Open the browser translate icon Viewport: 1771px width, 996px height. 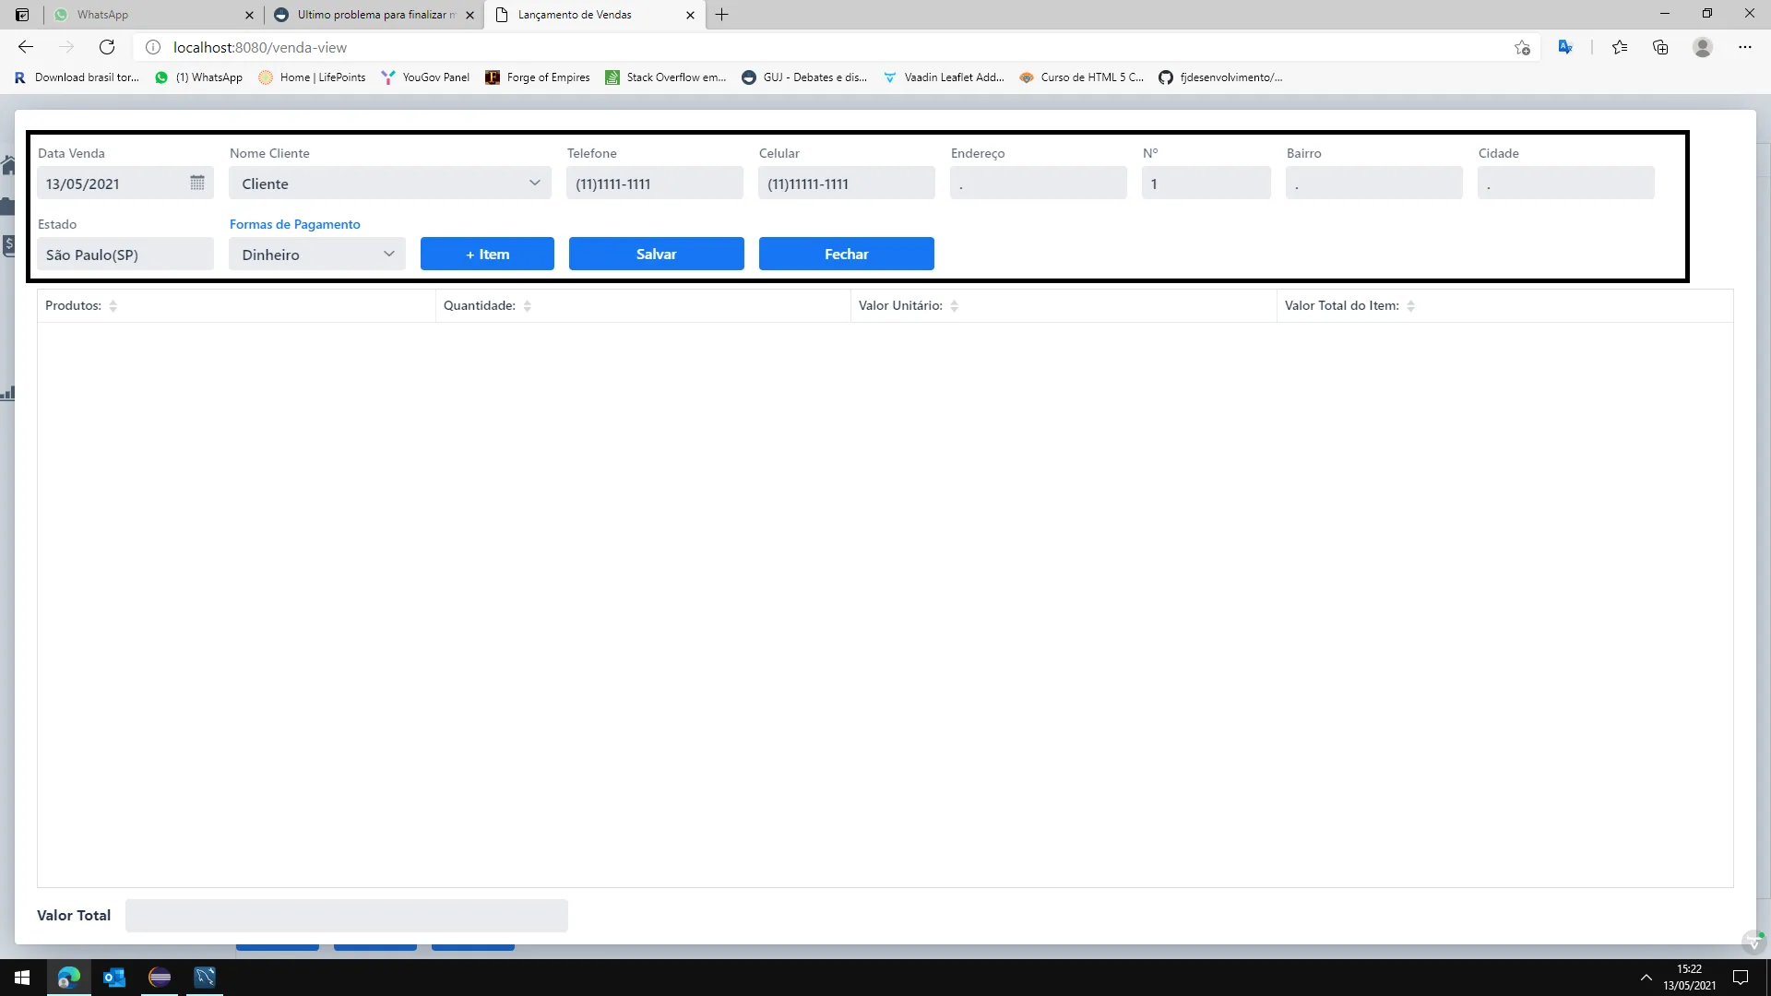pos(1565,47)
